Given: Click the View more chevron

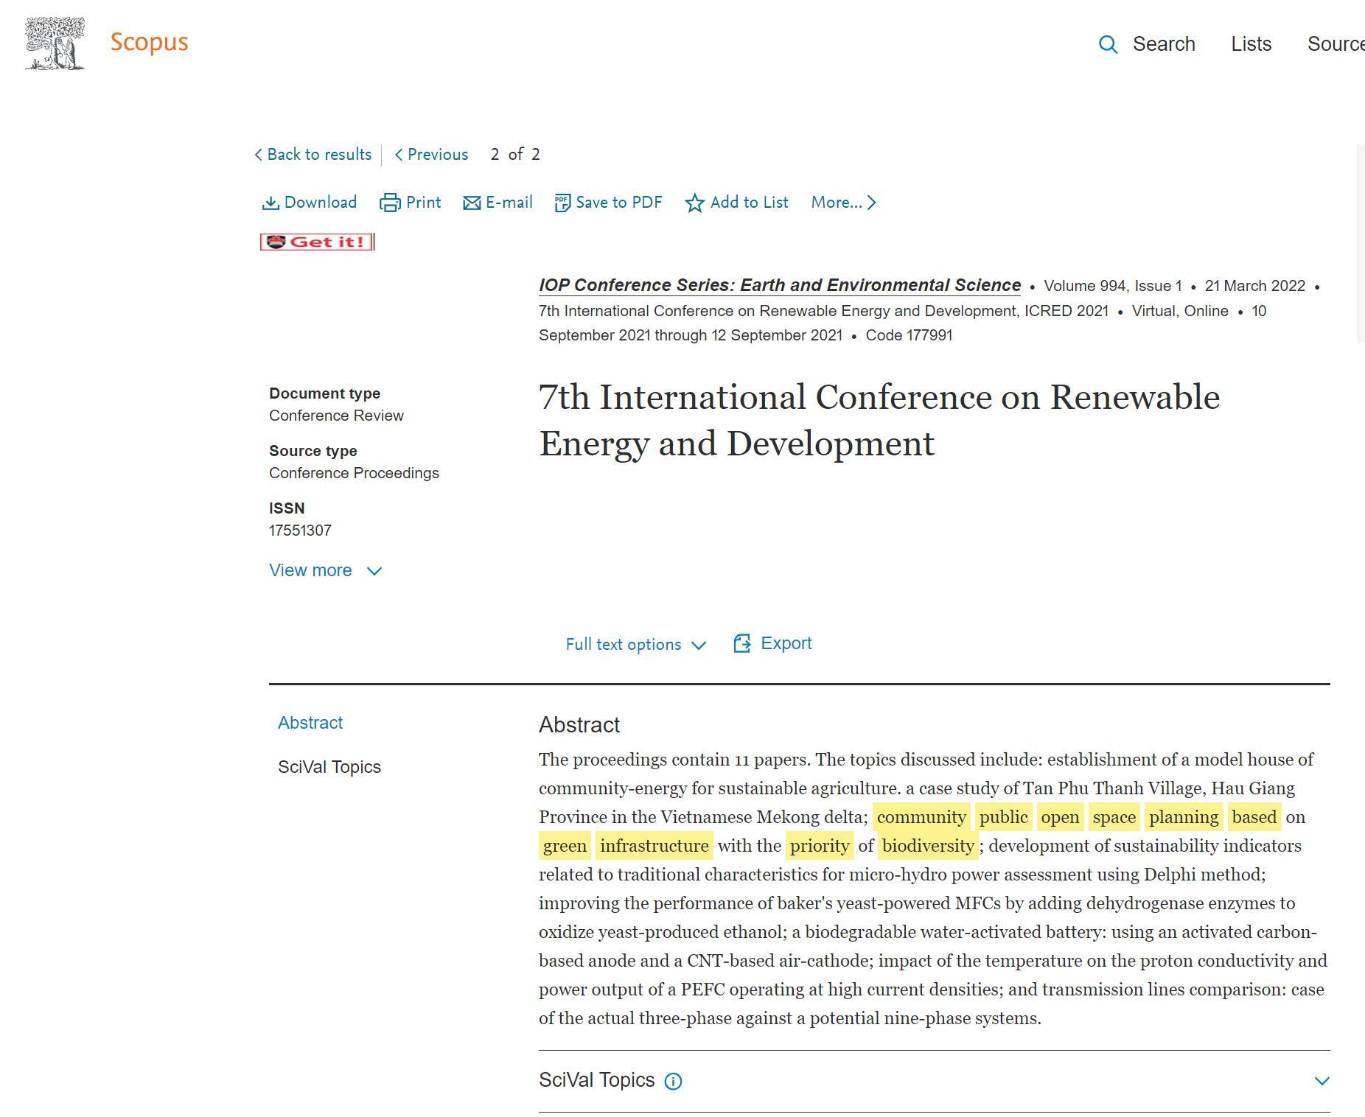Looking at the screenshot, I should click(x=374, y=571).
